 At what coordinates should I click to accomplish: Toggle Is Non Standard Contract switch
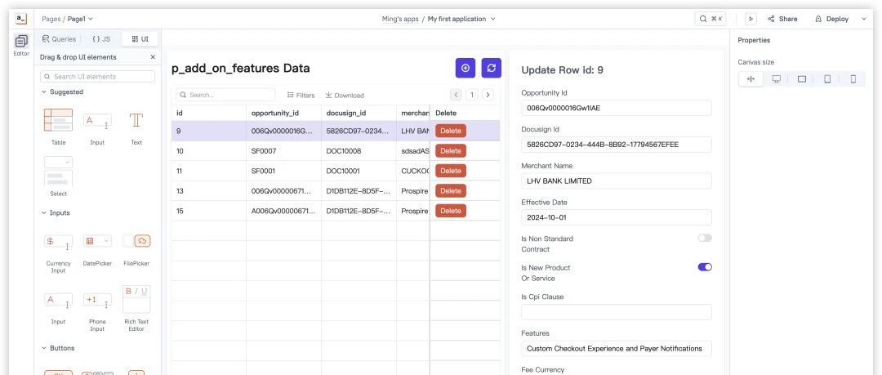[x=705, y=239]
